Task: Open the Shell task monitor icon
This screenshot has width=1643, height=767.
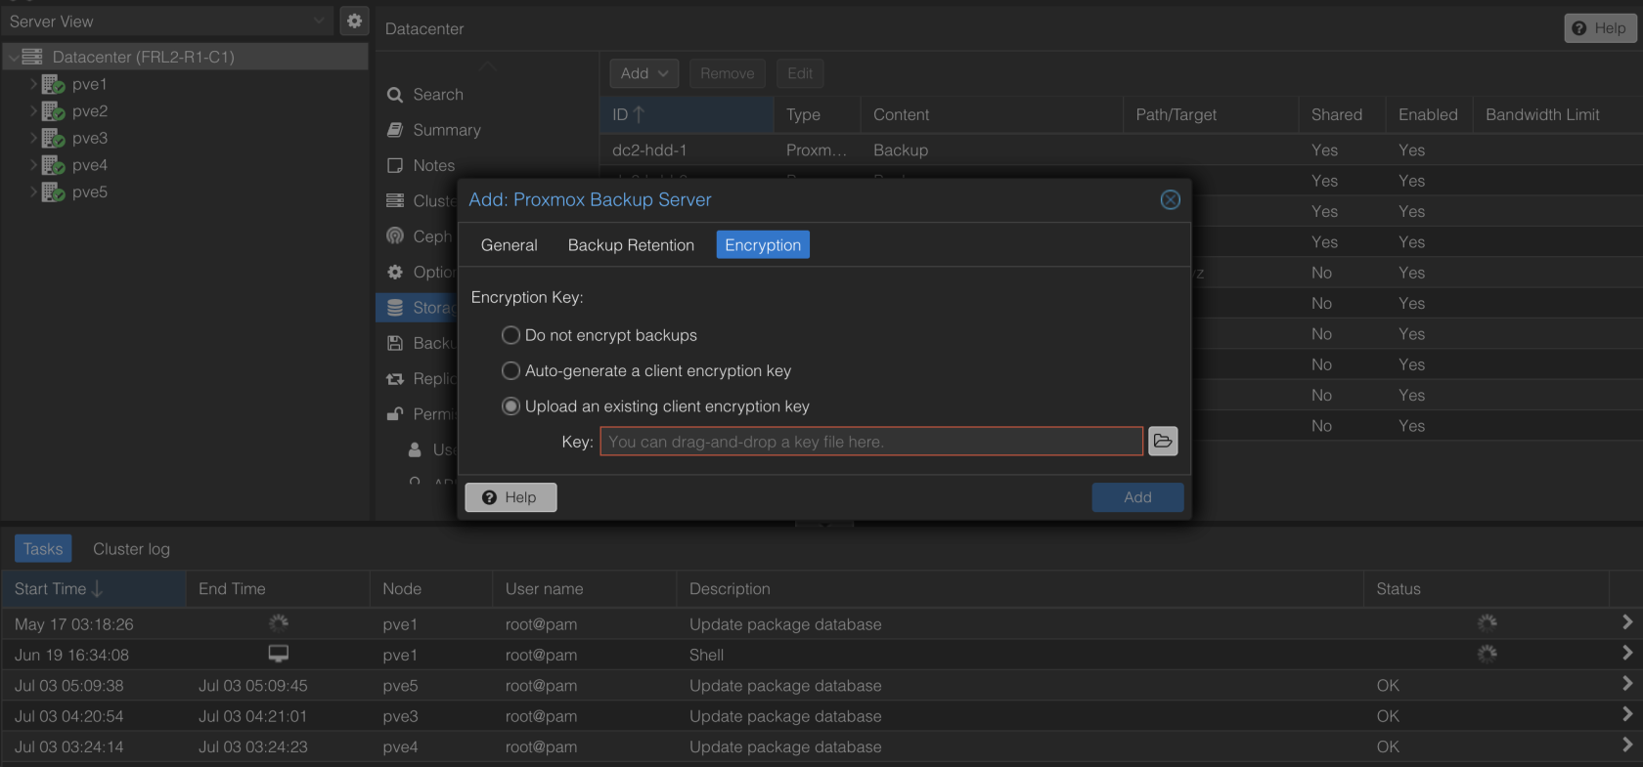Action: pyautogui.click(x=279, y=654)
